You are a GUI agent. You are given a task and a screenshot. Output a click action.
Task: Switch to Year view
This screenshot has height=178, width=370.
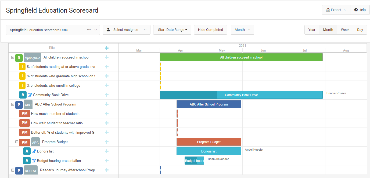pyautogui.click(x=312, y=30)
